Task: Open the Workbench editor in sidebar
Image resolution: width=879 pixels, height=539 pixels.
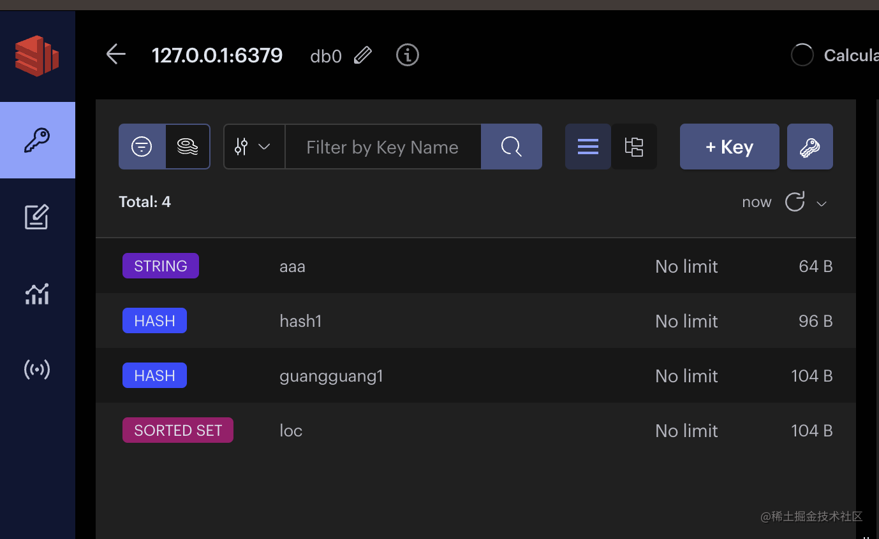Action: (37, 217)
